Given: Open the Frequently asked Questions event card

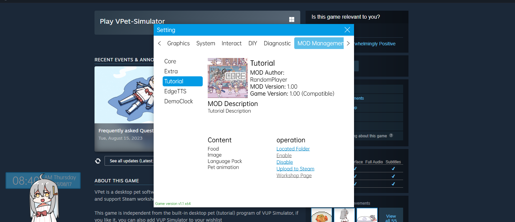Looking at the screenshot, I should point(124,109).
